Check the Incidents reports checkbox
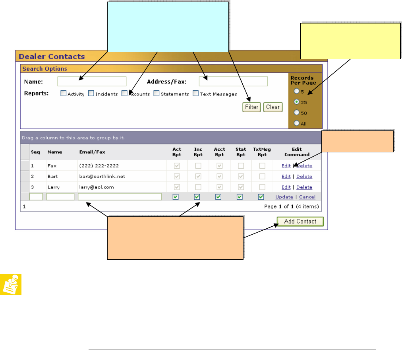The image size is (402, 350). 91,93
